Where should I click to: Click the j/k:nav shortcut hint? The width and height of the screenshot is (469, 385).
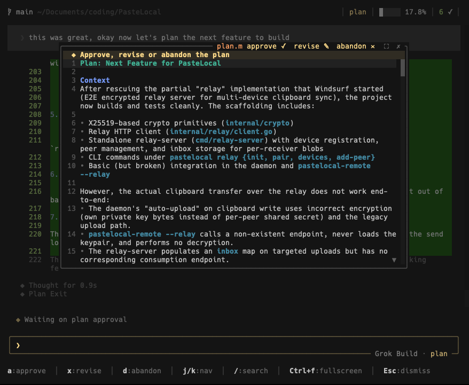(198, 371)
